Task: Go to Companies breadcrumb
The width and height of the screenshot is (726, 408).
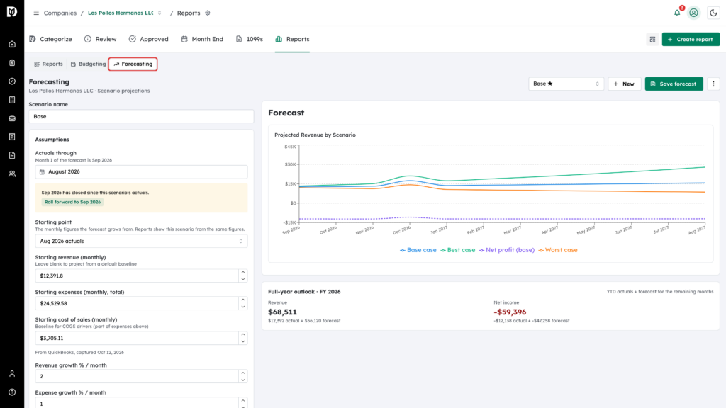Action: coord(60,13)
